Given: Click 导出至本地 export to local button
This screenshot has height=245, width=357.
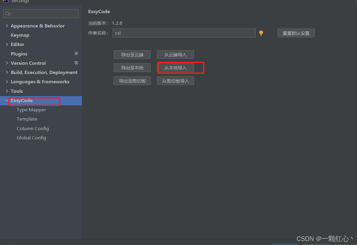Looking at the screenshot, I should [x=132, y=68].
